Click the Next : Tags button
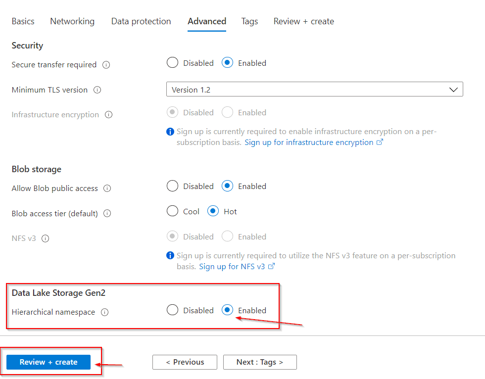The width and height of the screenshot is (485, 379). click(260, 362)
